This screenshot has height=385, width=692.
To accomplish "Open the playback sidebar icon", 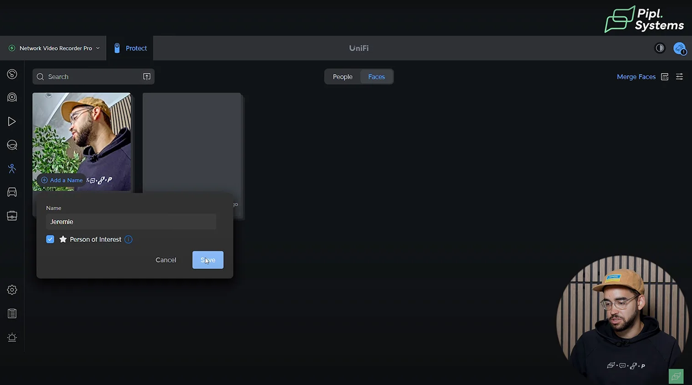I will [12, 121].
